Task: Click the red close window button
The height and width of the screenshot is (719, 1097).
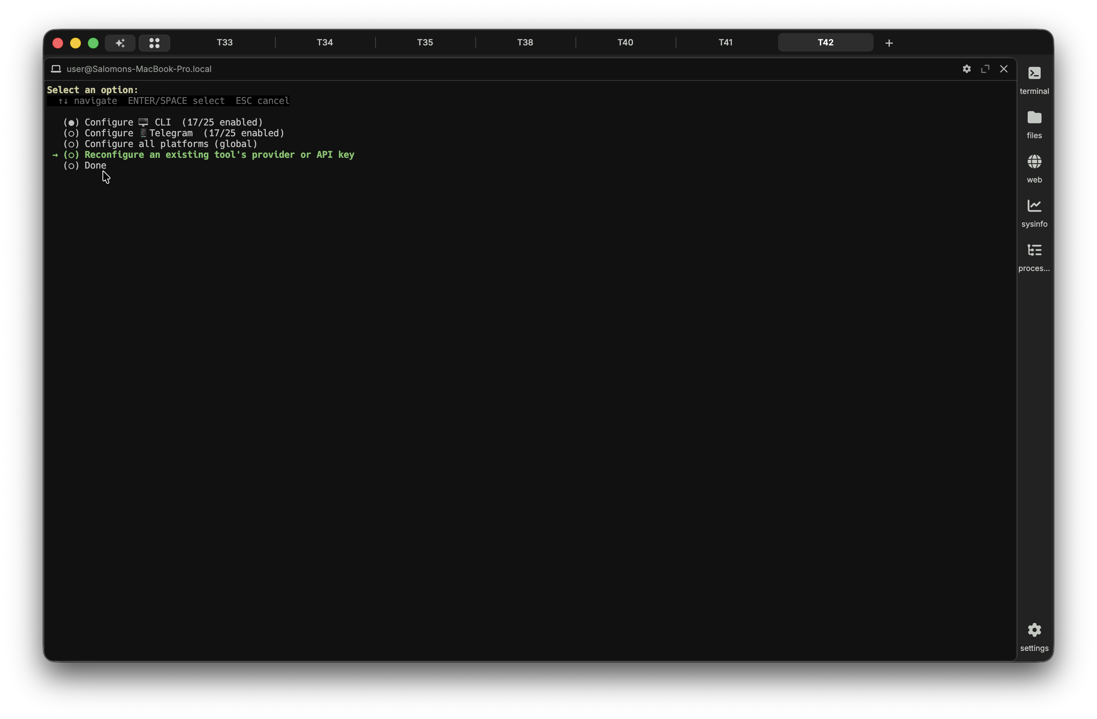Action: [x=58, y=43]
